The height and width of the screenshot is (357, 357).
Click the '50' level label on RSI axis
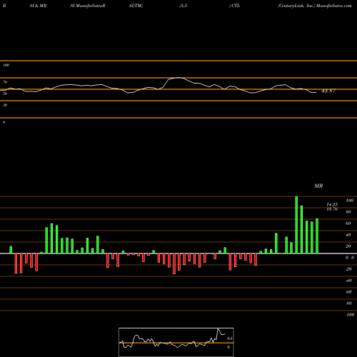[5, 94]
